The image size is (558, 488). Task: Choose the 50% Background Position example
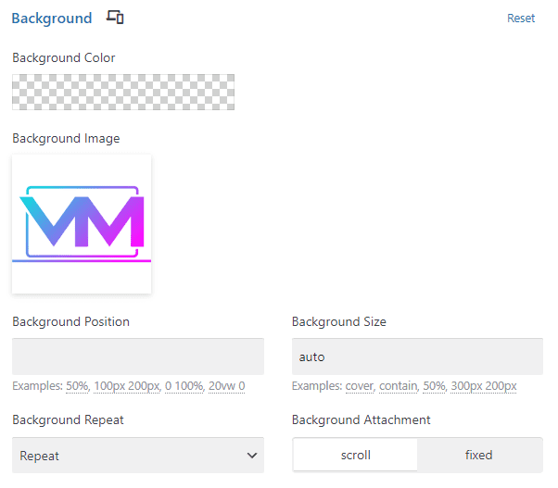pyautogui.click(x=77, y=386)
